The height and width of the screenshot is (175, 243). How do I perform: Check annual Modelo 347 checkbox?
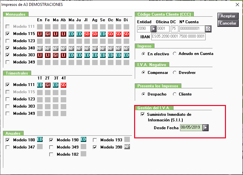pos(8,147)
